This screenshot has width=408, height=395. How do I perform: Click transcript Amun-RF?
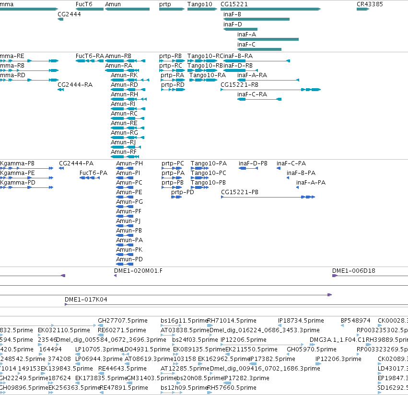pyautogui.click(x=125, y=157)
